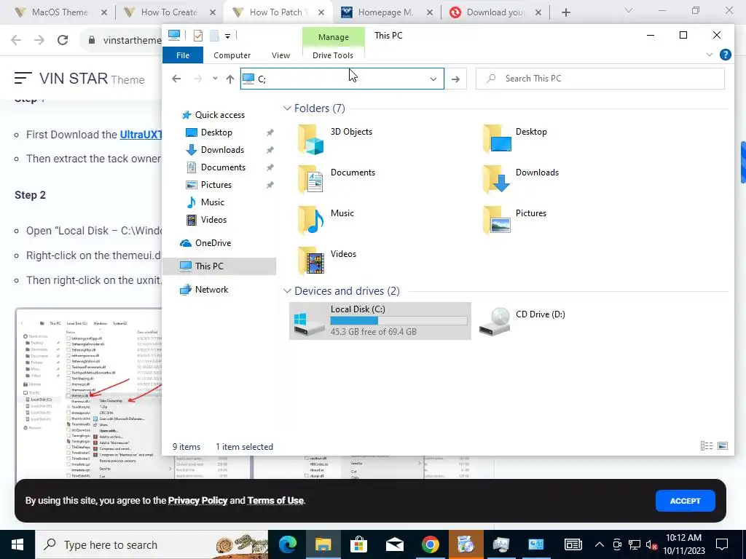Open the address bar history dropdown
The height and width of the screenshot is (559, 746).
tap(433, 79)
